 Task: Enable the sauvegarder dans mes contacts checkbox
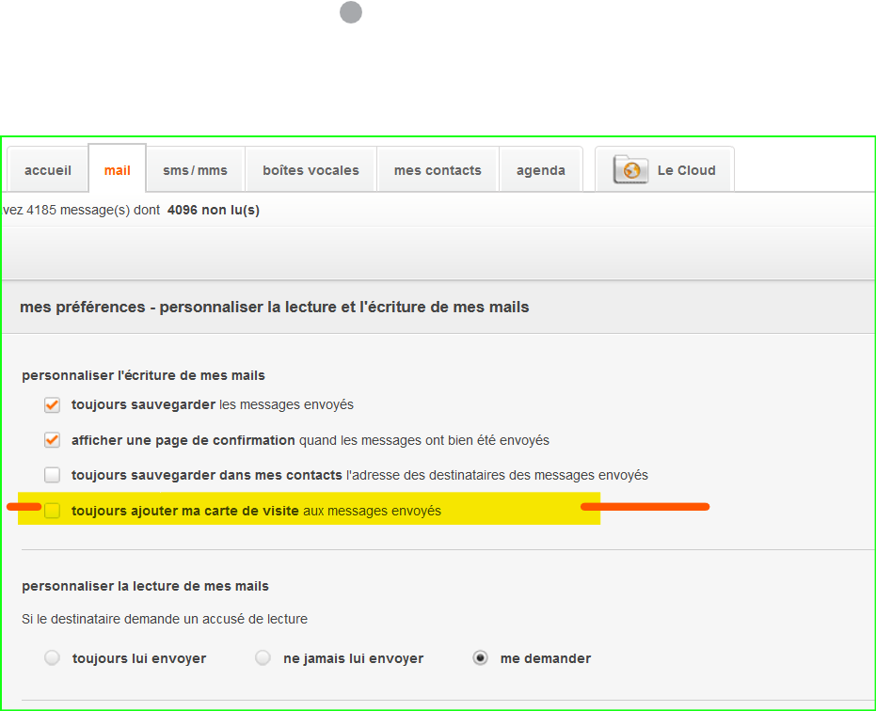[53, 475]
